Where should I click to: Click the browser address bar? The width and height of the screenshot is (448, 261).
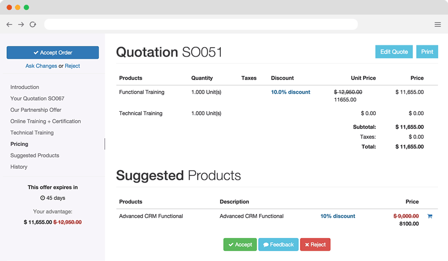click(201, 25)
